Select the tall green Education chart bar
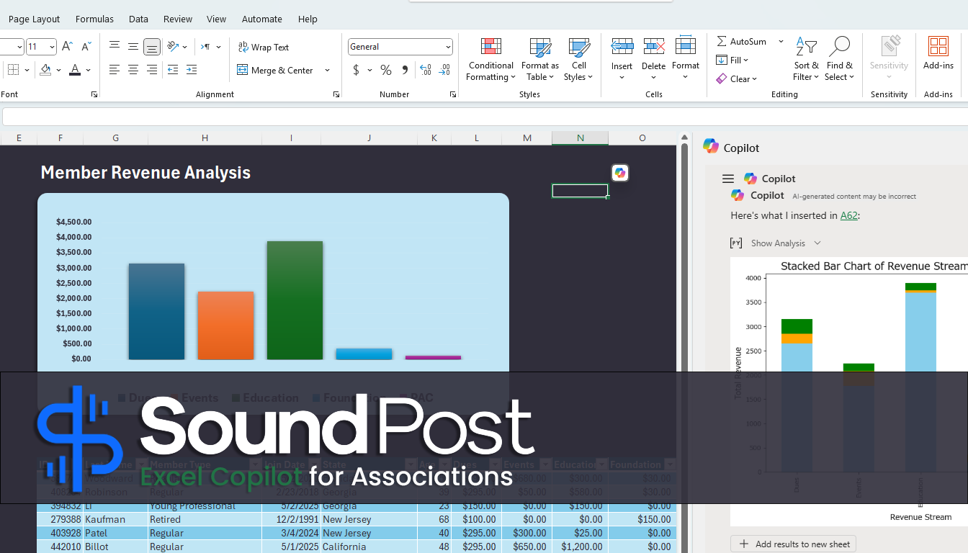The image size is (968, 553). [x=295, y=300]
